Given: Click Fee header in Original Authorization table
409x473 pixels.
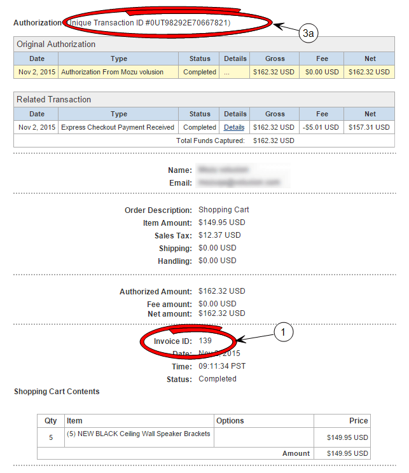Looking at the screenshot, I should click(x=322, y=59).
